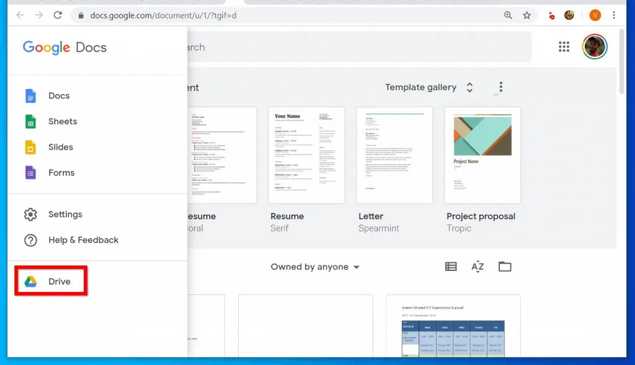Open the 'Owned by anyone' filter dropdown
Image resolution: width=635 pixels, height=365 pixels.
coord(314,267)
